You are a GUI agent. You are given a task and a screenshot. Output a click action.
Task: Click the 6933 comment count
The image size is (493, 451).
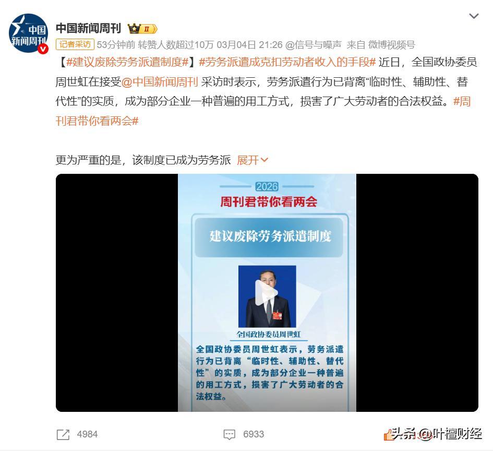[254, 434]
